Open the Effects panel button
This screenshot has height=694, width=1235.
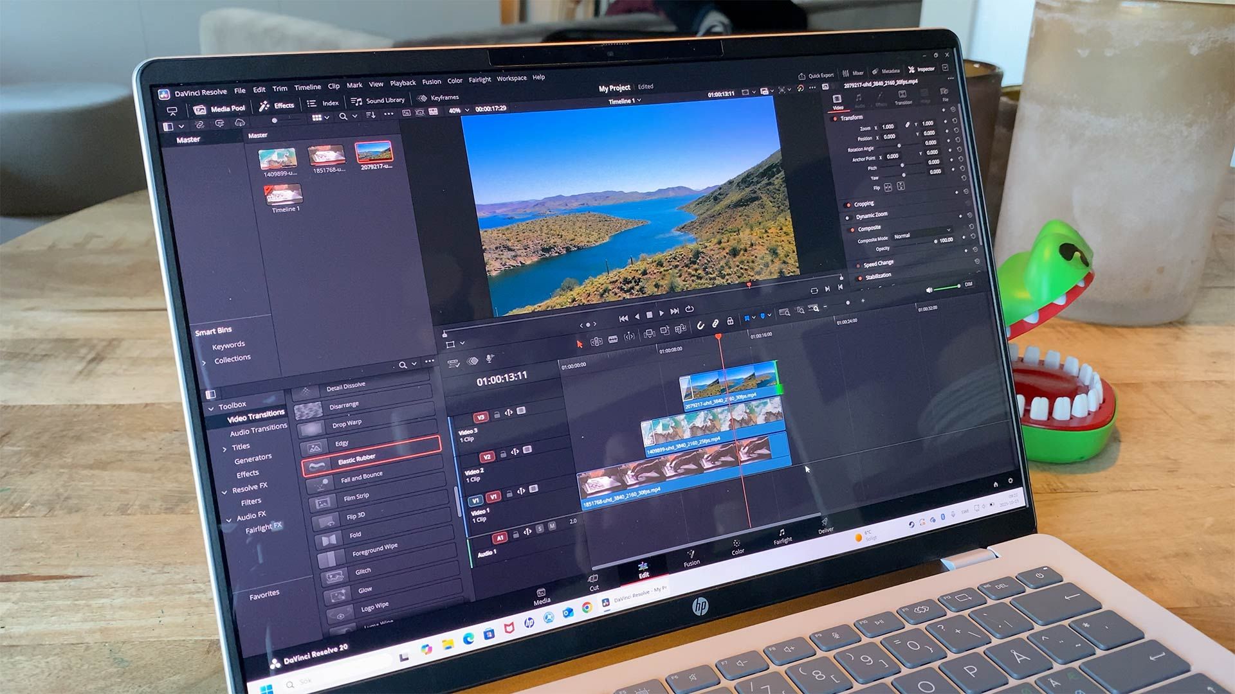(x=277, y=106)
